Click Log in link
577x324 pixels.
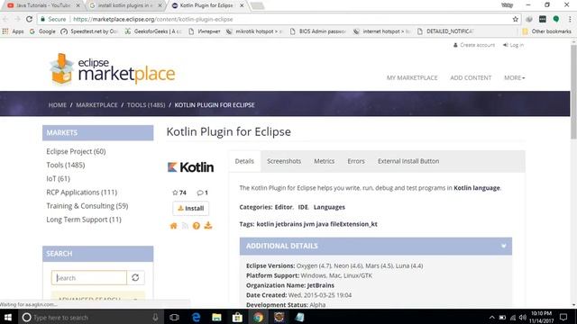[513, 45]
